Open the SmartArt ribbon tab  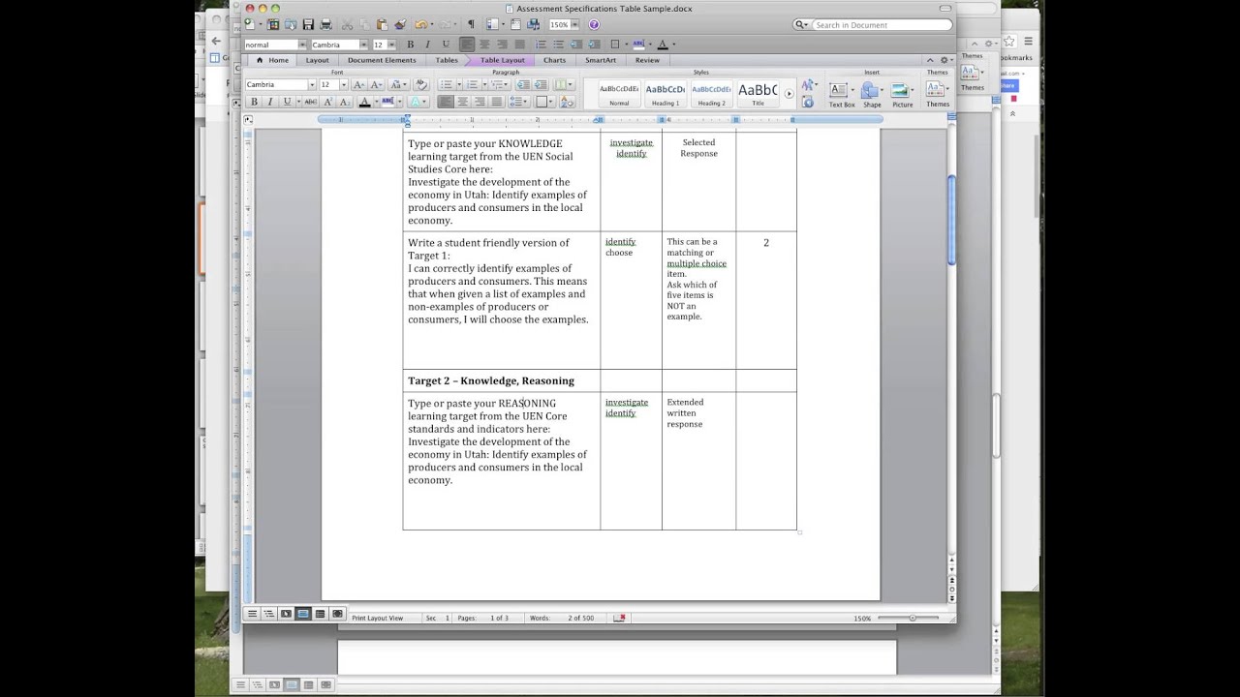pos(601,60)
